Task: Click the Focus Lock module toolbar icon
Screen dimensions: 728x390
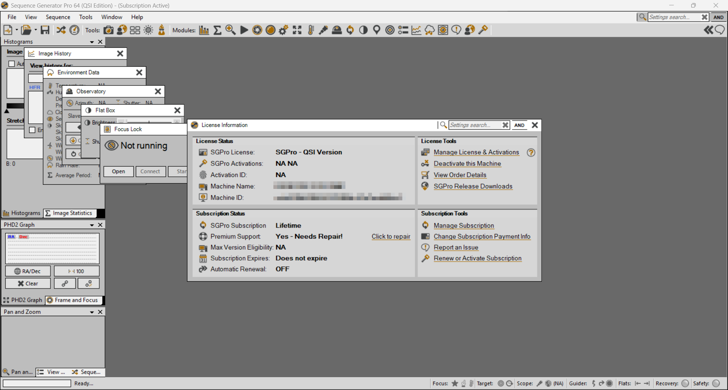Action: pos(443,30)
